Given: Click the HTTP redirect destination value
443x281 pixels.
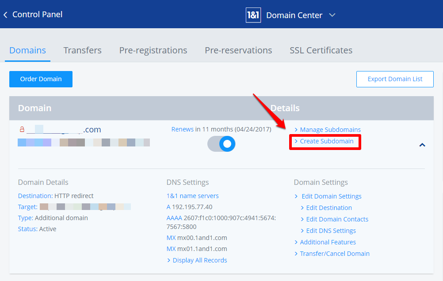Looking at the screenshot, I should (74, 196).
